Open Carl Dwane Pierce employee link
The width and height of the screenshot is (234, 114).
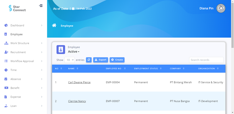pos(79,82)
